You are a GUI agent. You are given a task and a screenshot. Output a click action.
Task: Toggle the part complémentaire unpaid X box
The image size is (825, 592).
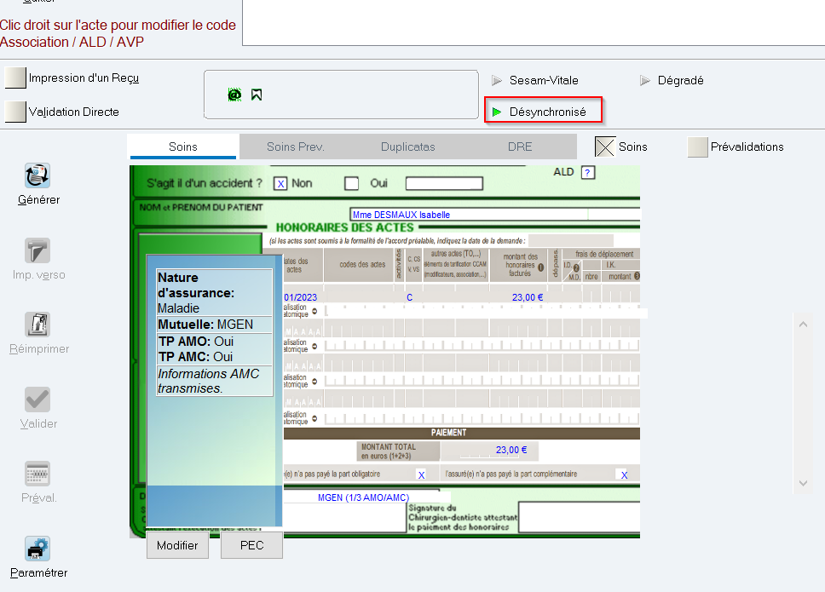pos(624,474)
